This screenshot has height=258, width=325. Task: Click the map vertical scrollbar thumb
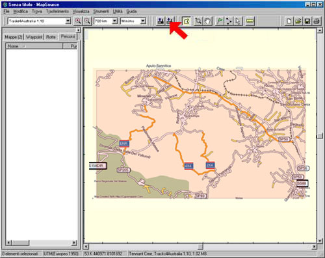click(320, 136)
